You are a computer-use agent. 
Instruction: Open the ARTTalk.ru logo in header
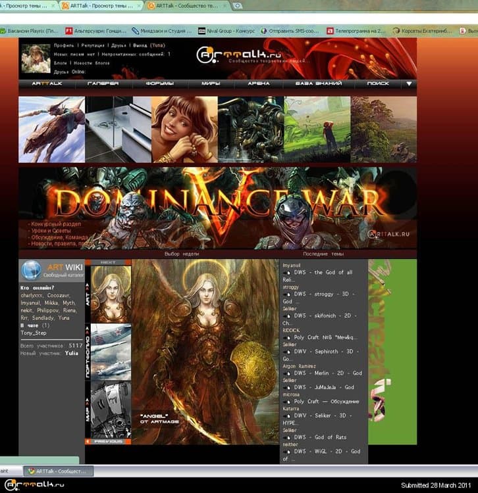coord(239,55)
